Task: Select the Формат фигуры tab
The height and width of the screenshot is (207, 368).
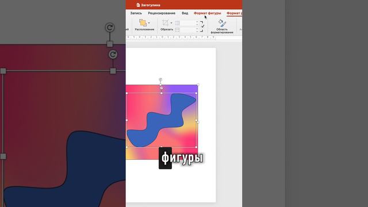Action: 207,13
